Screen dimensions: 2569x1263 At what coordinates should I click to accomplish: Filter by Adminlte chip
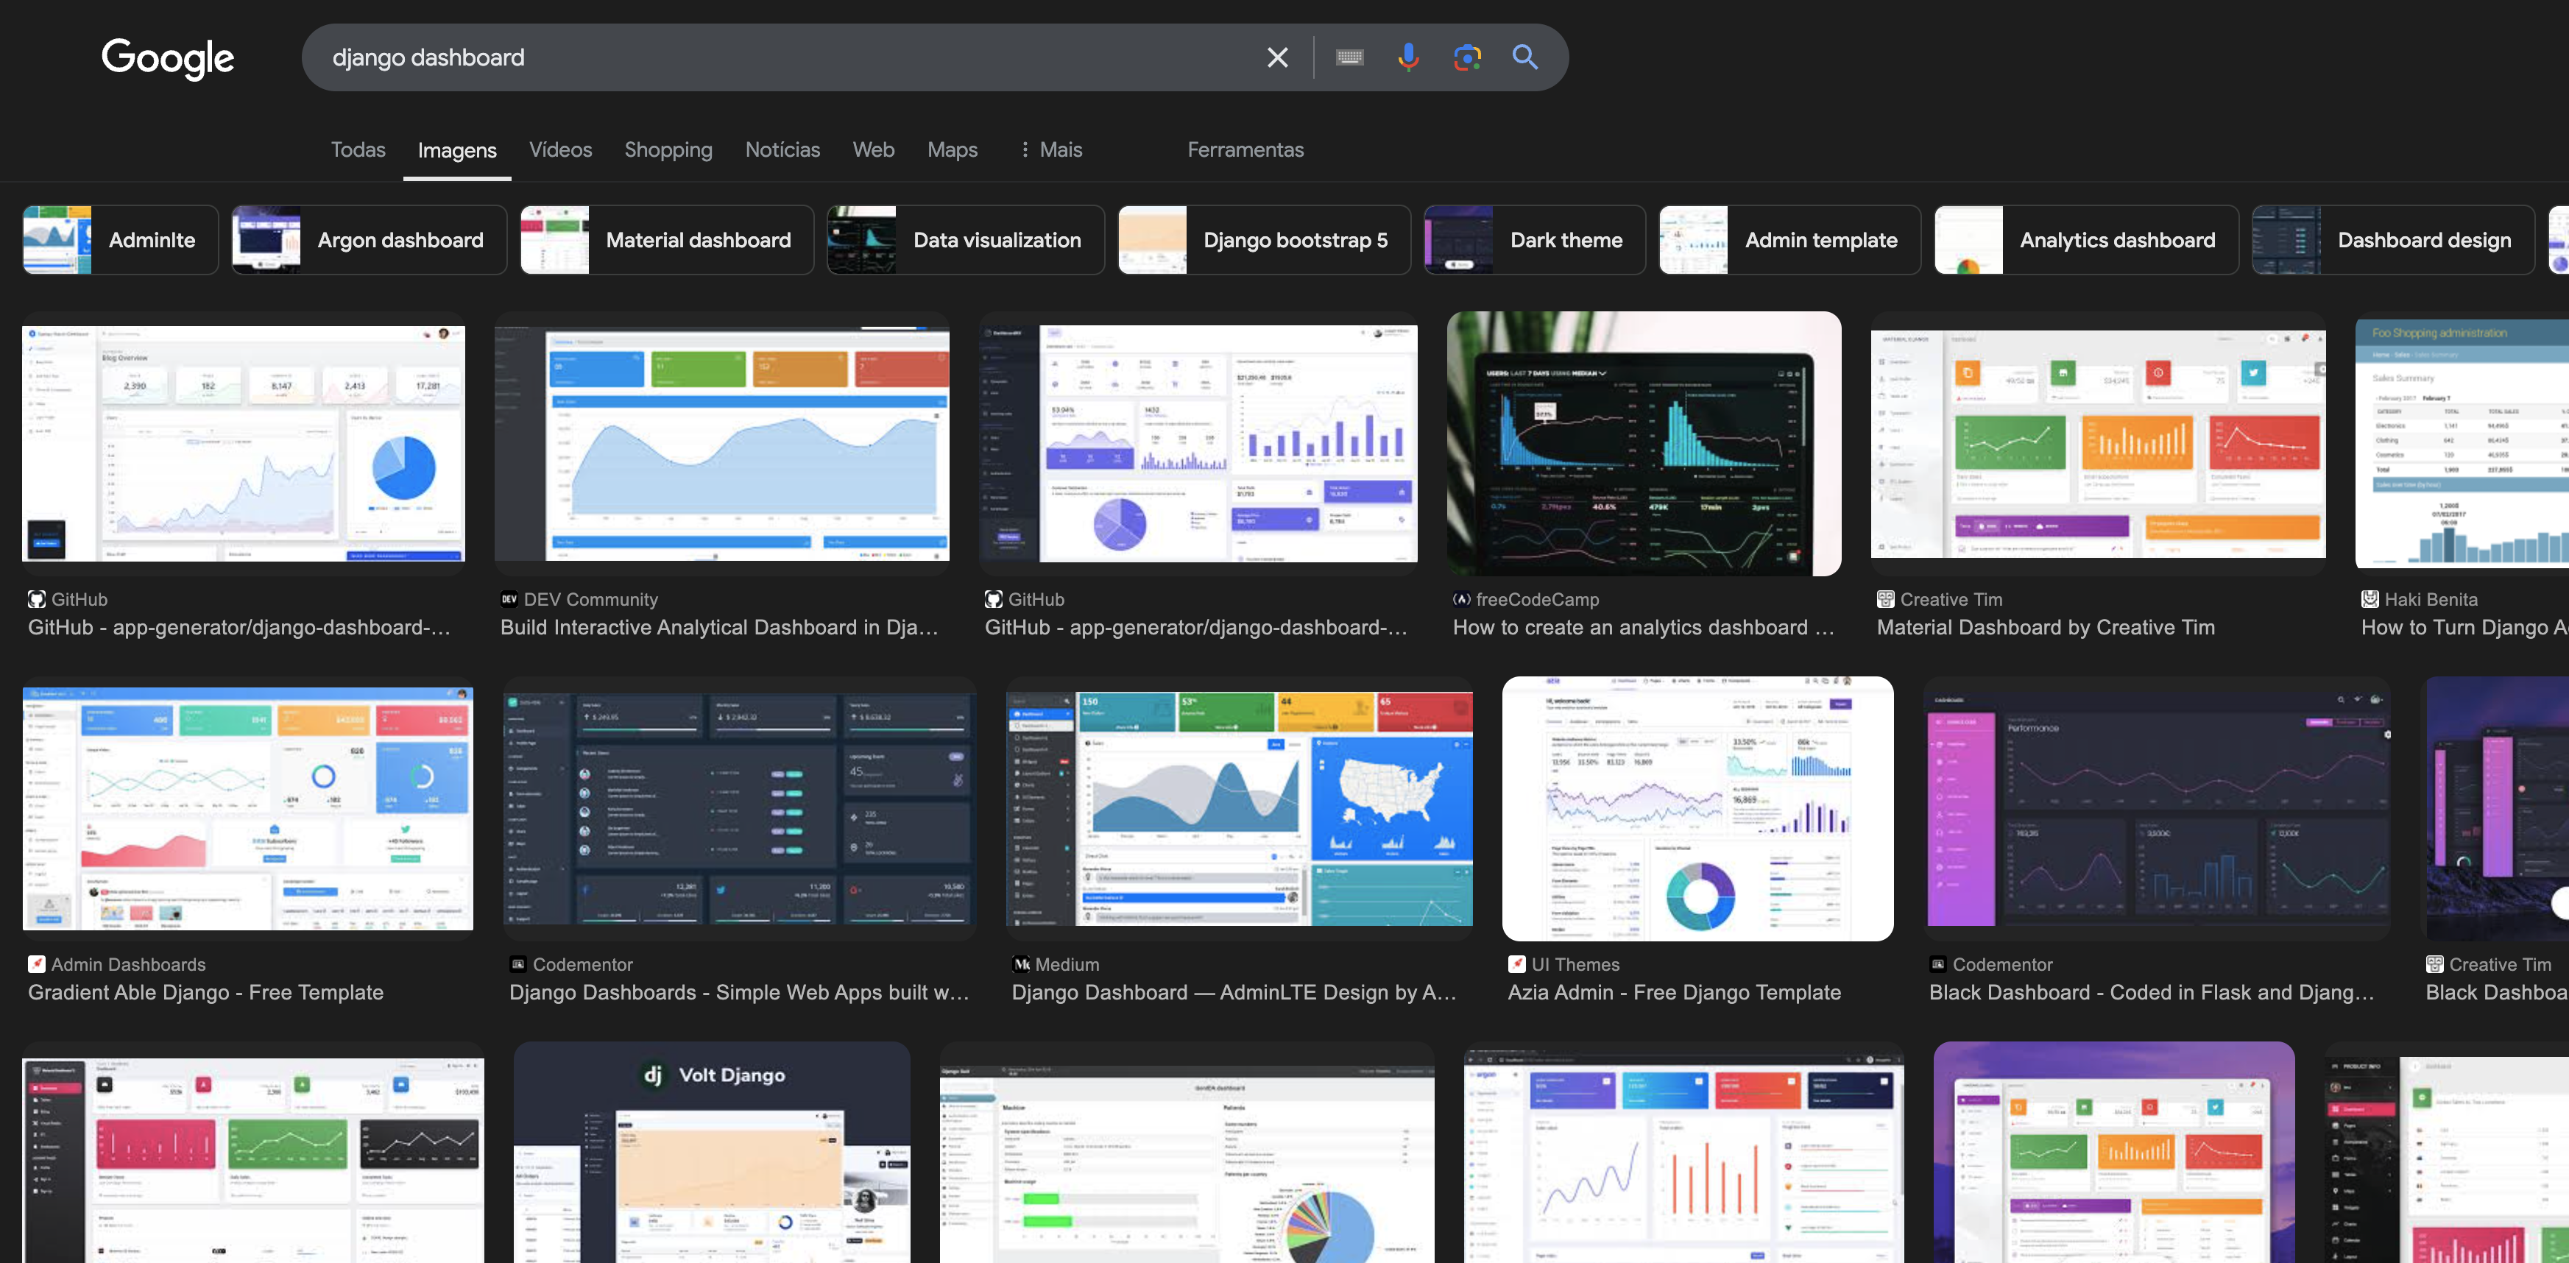[x=121, y=240]
